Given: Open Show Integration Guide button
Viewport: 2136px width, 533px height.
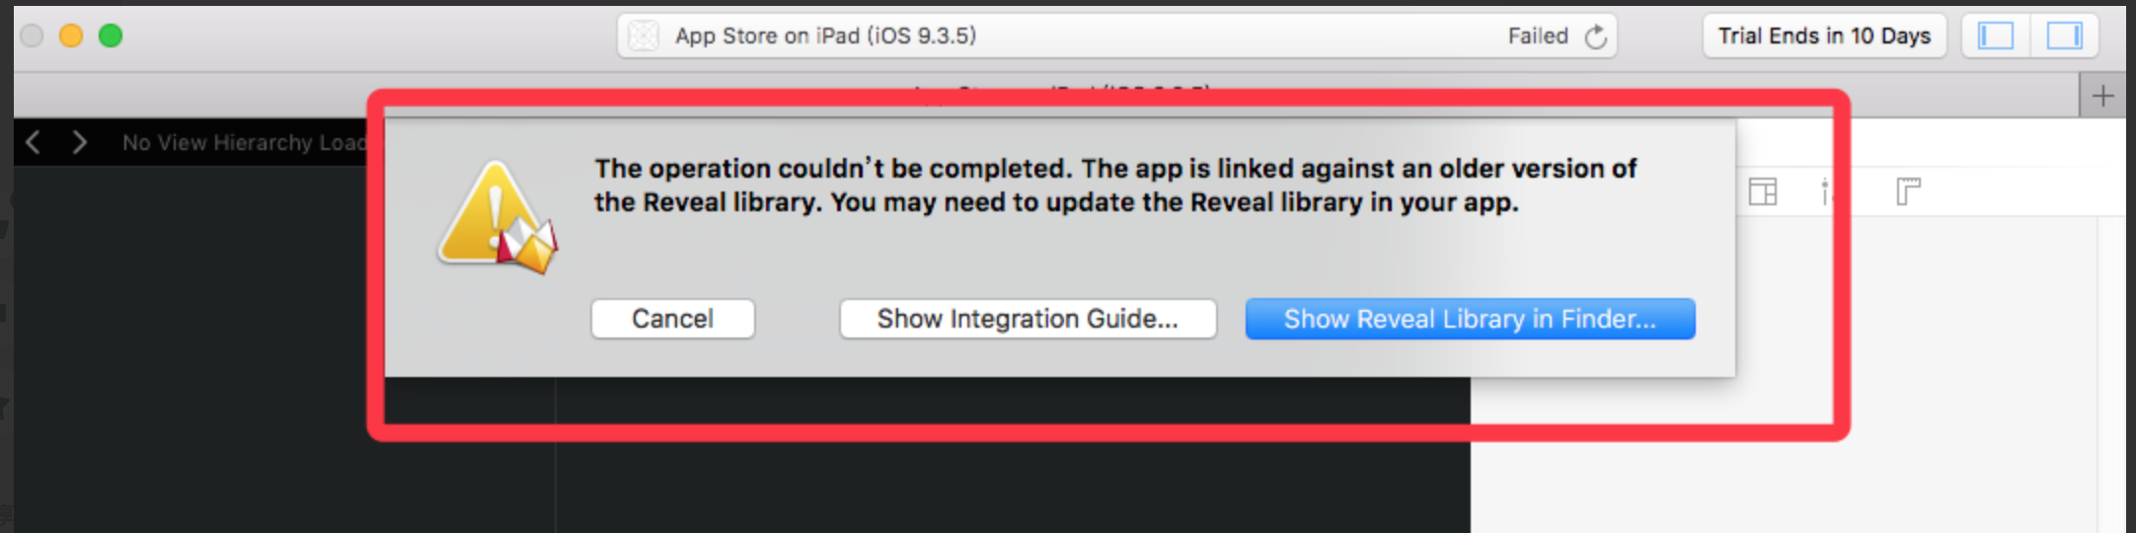Looking at the screenshot, I should [x=1028, y=319].
